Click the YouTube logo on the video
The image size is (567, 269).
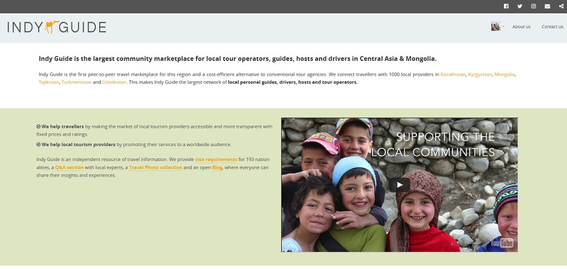pyautogui.click(x=502, y=242)
